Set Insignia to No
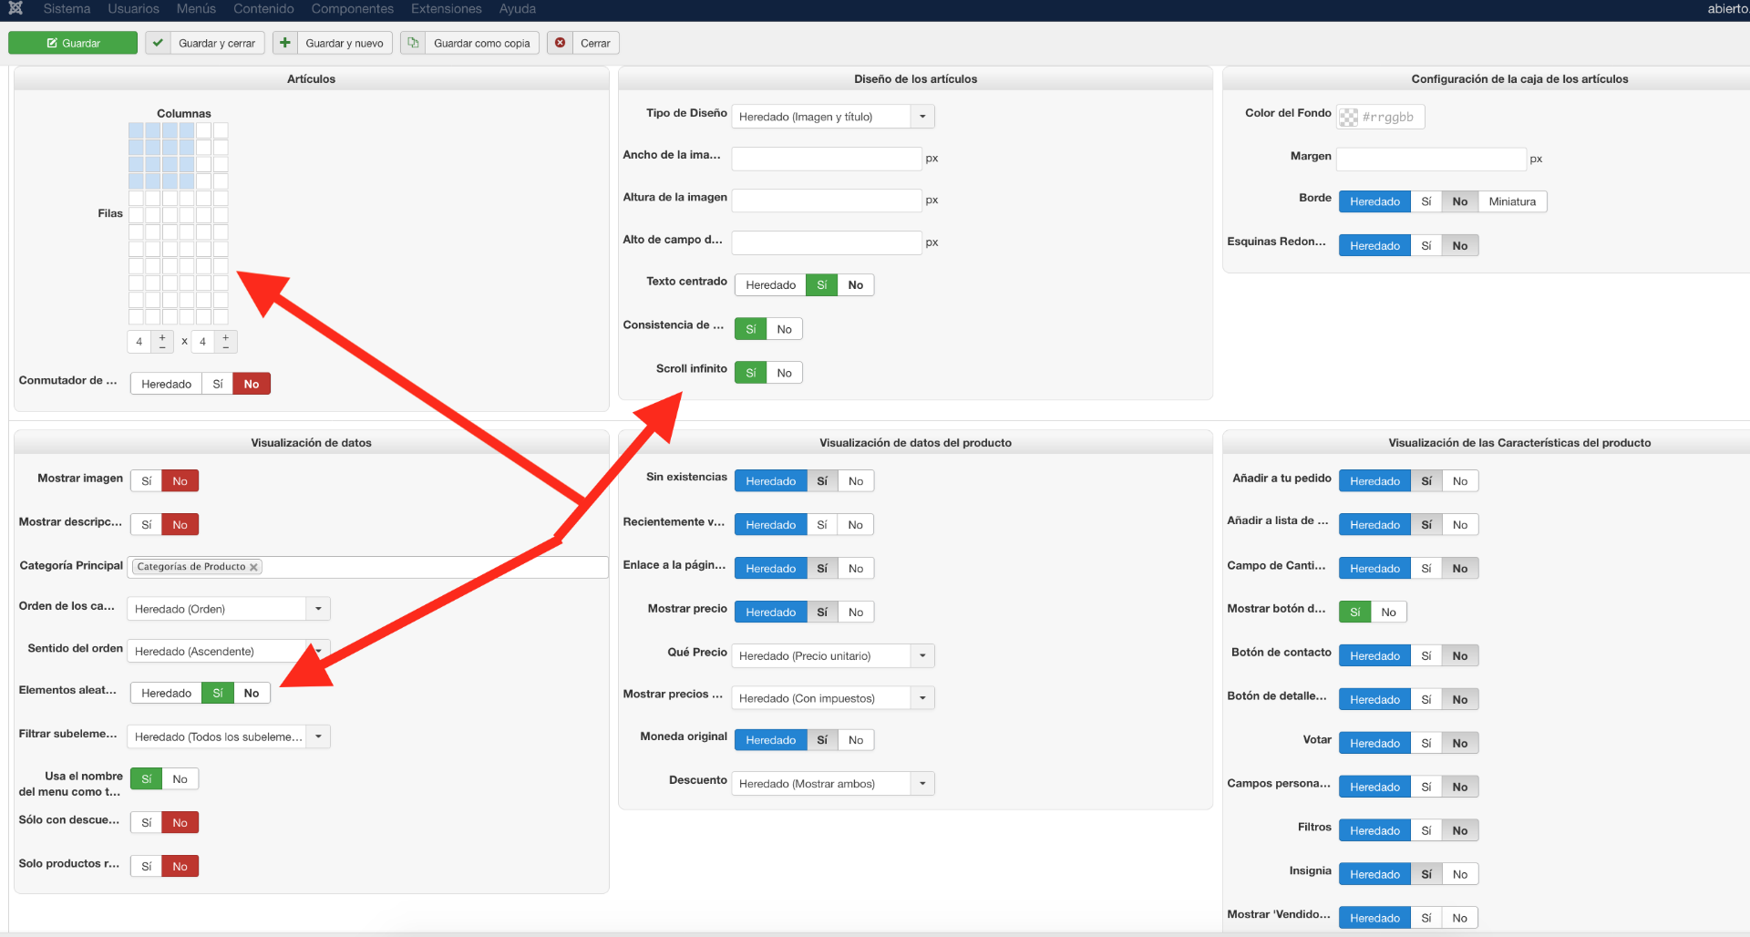 click(x=1460, y=875)
